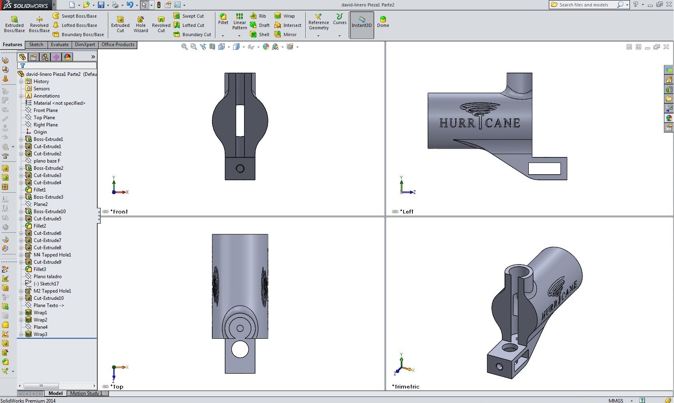Switch to Motion Study 1 tab

(x=86, y=393)
